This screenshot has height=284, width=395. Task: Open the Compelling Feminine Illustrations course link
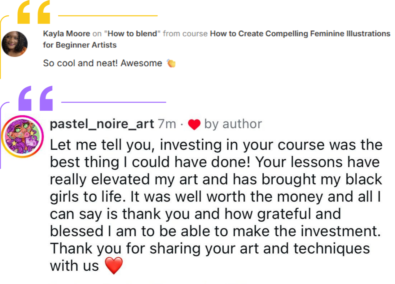[300, 33]
